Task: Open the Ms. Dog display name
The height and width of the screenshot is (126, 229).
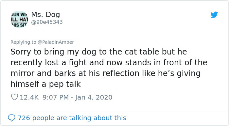Action: click(x=45, y=15)
